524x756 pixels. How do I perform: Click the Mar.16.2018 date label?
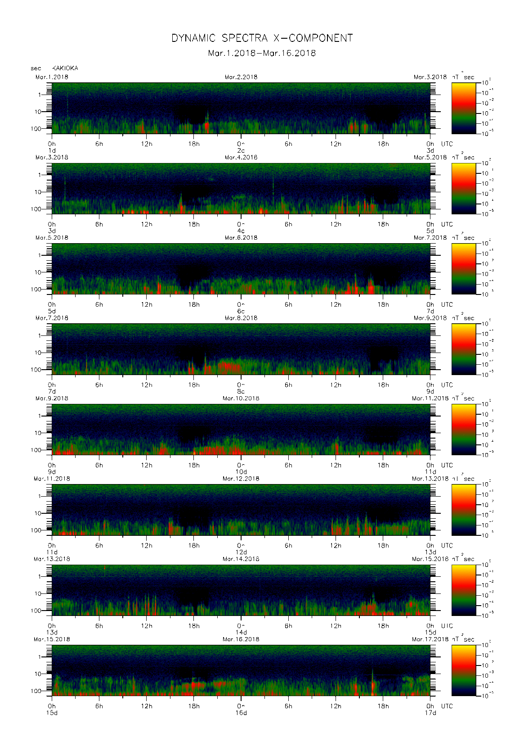241,639
